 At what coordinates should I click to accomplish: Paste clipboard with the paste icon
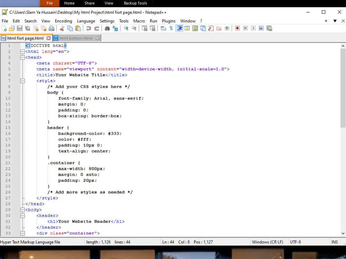point(78,28)
